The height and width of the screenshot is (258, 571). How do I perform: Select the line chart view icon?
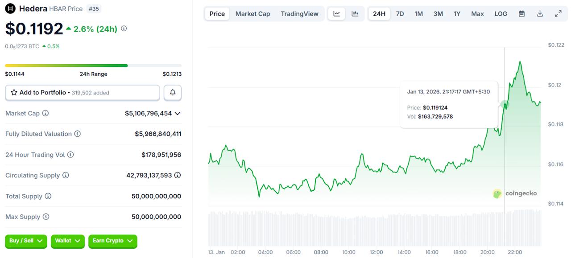coord(337,13)
